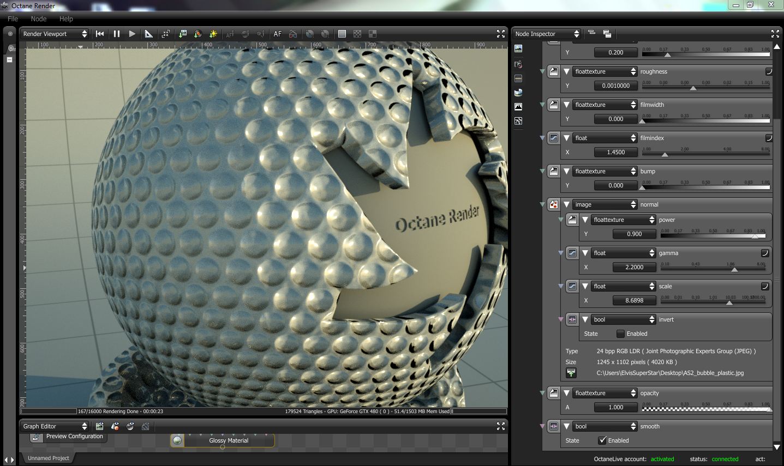
Task: Uncheck the smooth Enabled checkbox
Action: click(602, 440)
